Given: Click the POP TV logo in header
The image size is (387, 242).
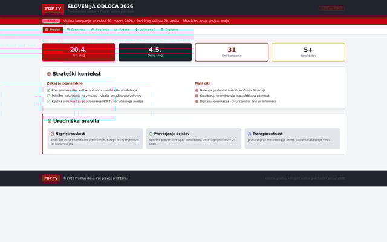Looking at the screenshot, I should pyautogui.click(x=53, y=8).
